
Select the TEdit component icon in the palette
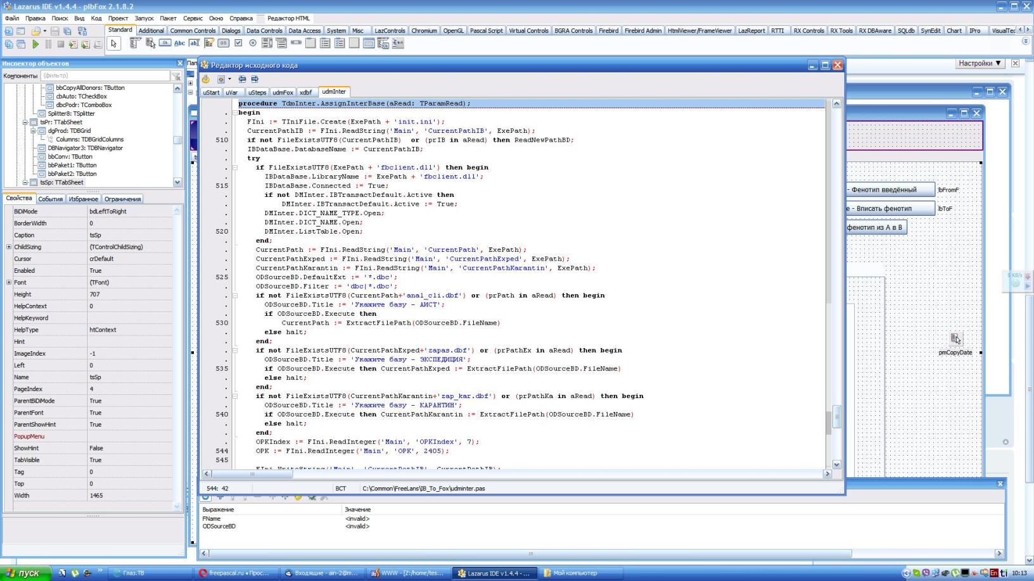[194, 43]
